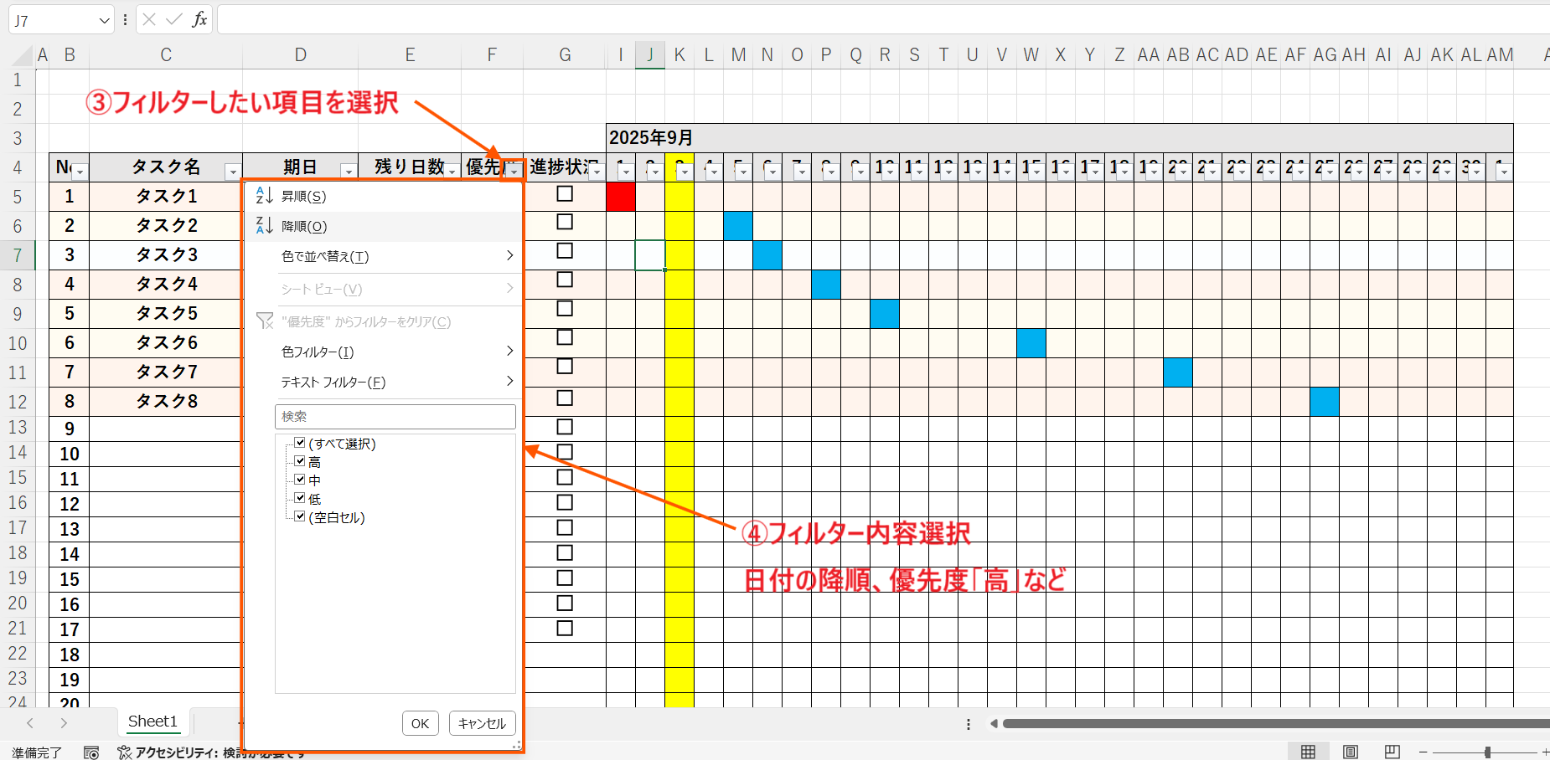The image size is (1550, 760).
Task: Click the accessibility check status icon
Action: [x=125, y=752]
